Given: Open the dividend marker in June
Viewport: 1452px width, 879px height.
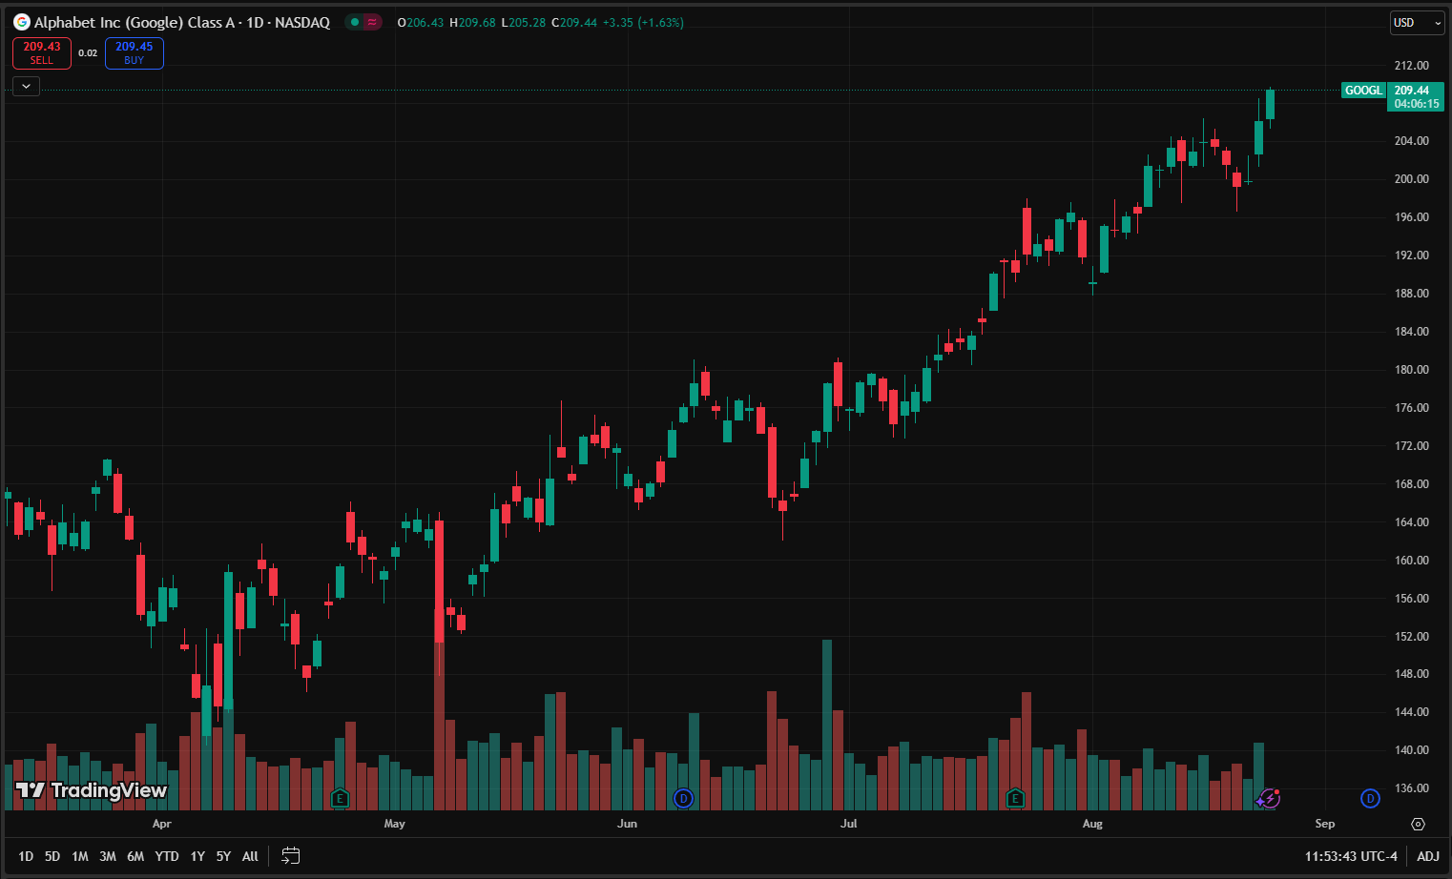Looking at the screenshot, I should [683, 798].
